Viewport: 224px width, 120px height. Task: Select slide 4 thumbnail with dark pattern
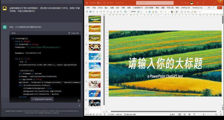point(94,47)
